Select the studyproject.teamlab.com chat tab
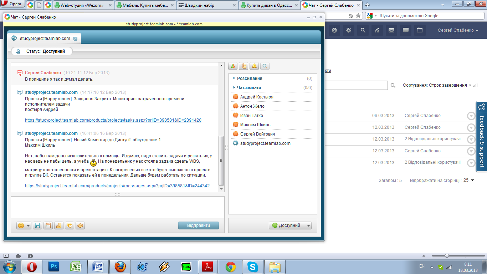Image resolution: width=487 pixels, height=274 pixels. coord(44,38)
